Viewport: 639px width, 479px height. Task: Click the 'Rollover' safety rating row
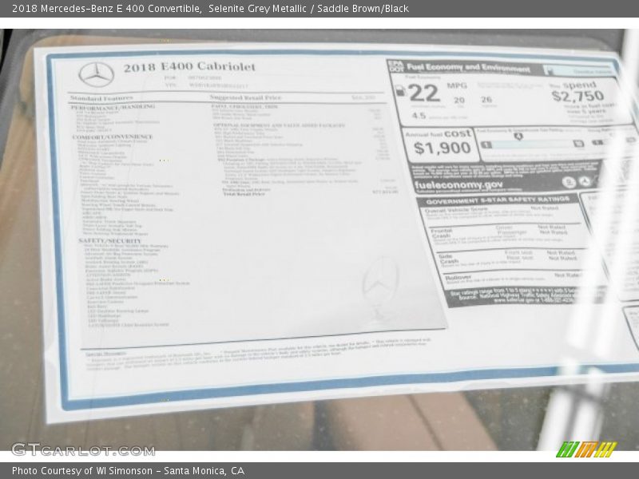pyautogui.click(x=514, y=277)
